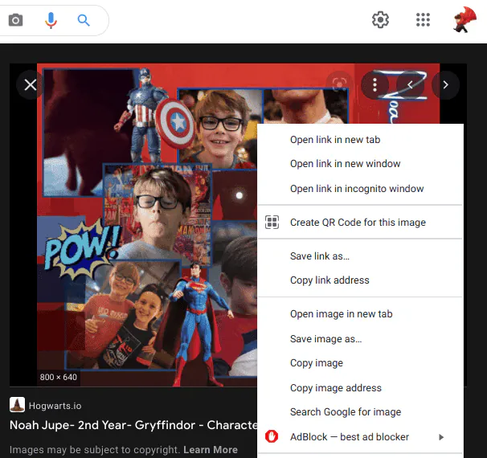
Task: Start voice search with the microphone icon
Action: click(51, 21)
